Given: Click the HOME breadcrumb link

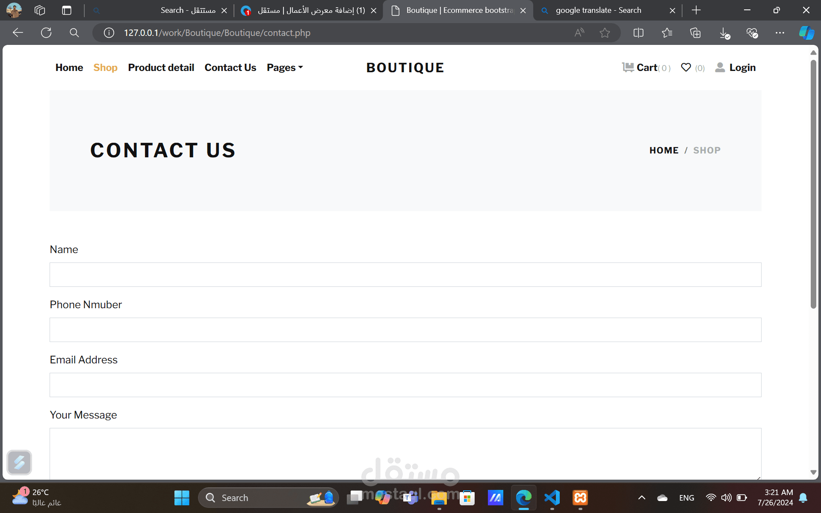Looking at the screenshot, I should (x=664, y=150).
